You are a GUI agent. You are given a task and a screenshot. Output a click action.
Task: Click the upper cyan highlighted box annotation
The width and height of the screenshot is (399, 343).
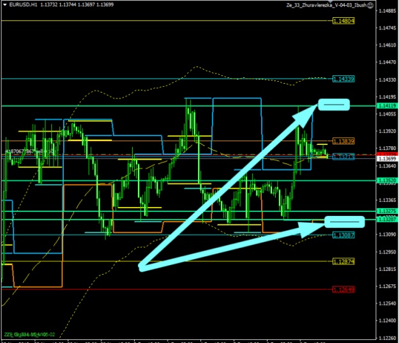point(334,104)
